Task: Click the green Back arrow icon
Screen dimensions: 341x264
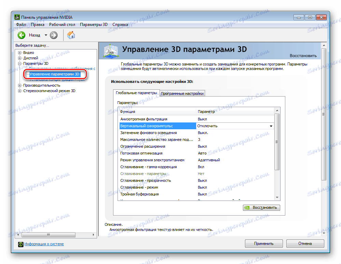Action: (21, 35)
